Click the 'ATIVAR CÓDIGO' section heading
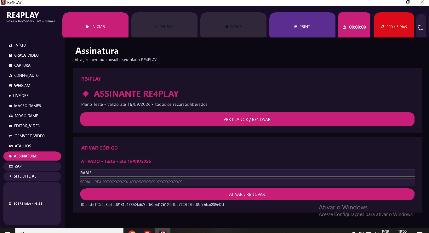Viewport: 429px width, 233px height. tap(100, 148)
